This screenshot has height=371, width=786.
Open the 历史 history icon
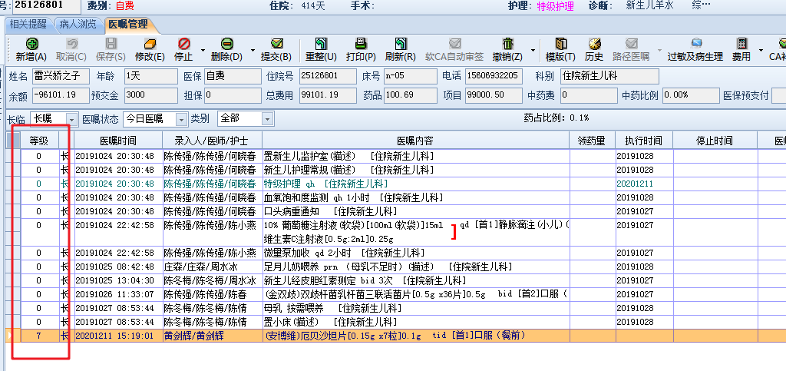pyautogui.click(x=595, y=44)
